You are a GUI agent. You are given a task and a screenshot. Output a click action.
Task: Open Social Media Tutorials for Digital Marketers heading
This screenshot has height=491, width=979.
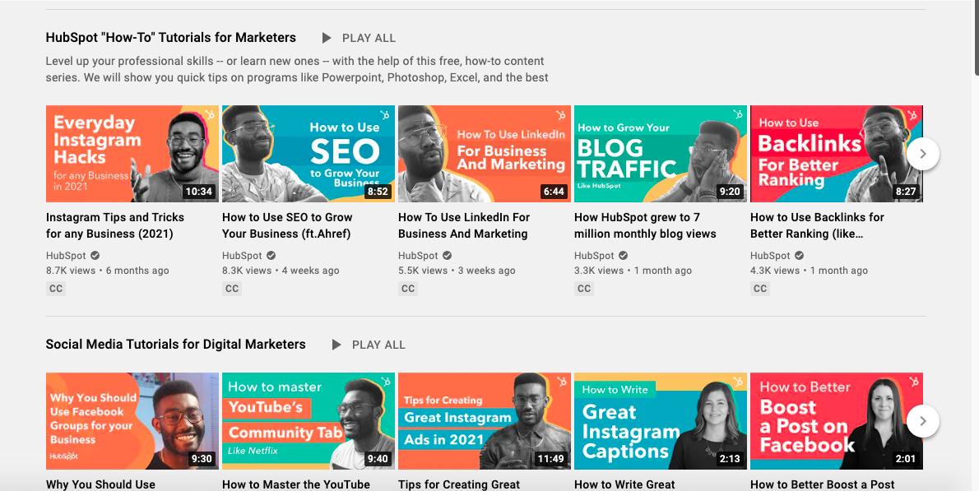click(x=176, y=345)
